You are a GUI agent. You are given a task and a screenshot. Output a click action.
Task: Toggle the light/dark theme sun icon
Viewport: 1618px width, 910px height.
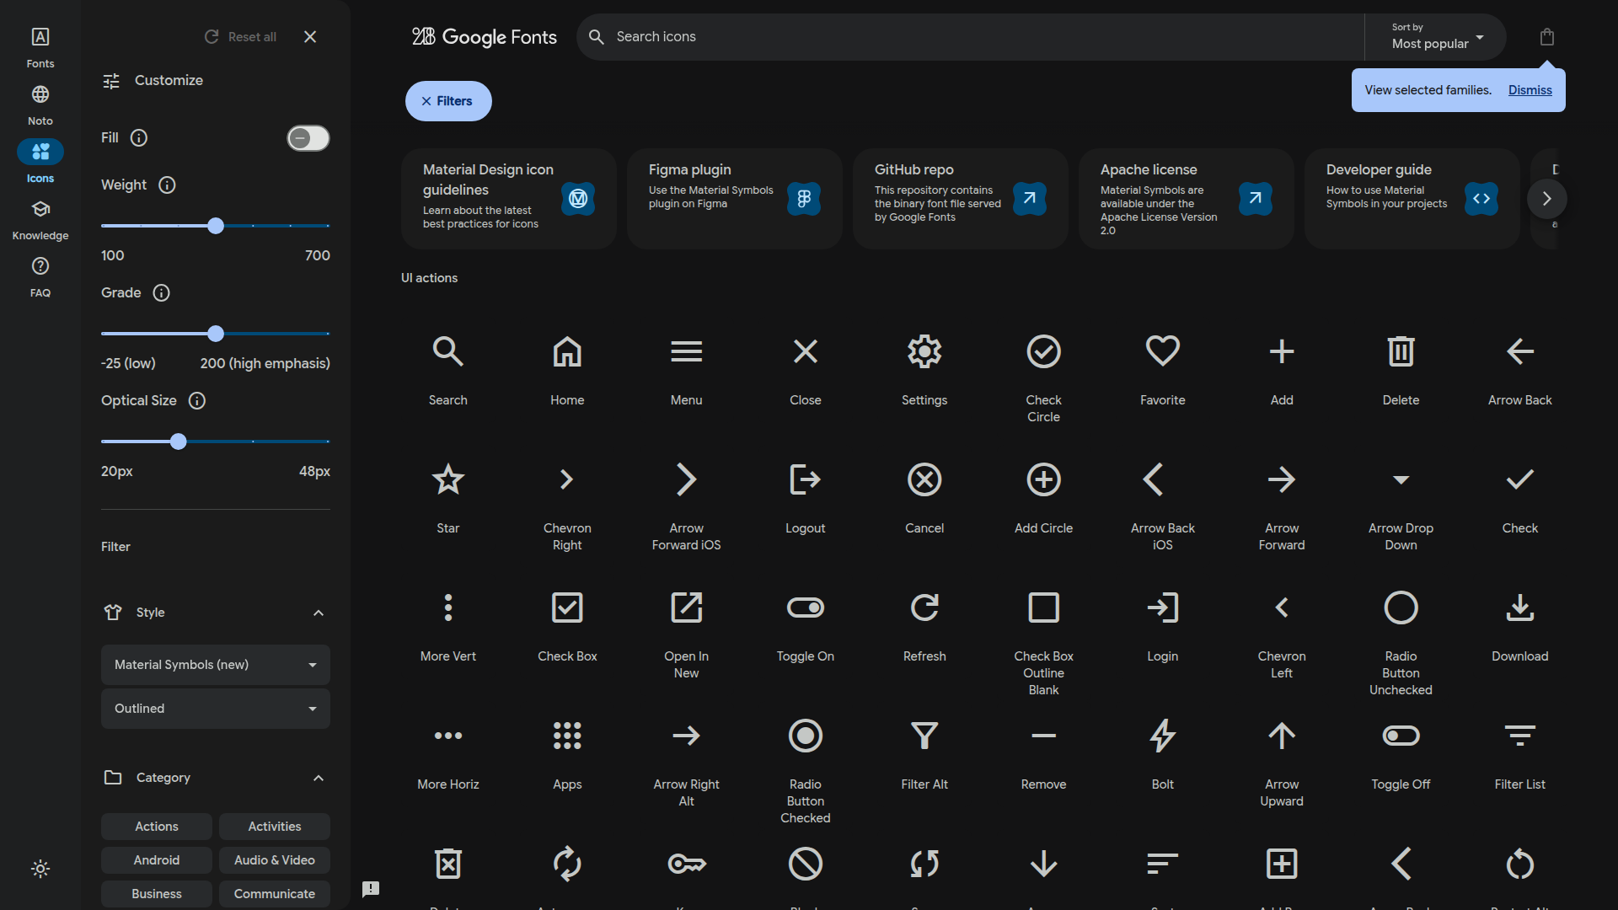[x=40, y=869]
